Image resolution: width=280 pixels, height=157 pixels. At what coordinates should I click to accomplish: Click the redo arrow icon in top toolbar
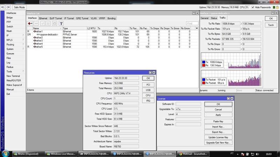pos(8,7)
